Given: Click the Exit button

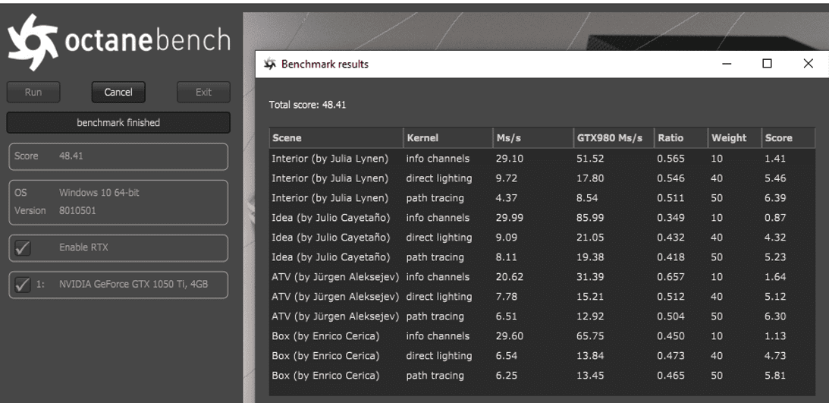Looking at the screenshot, I should pos(203,92).
